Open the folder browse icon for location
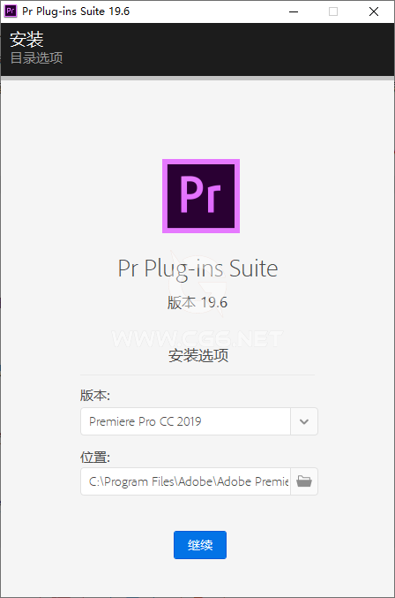The image size is (395, 598). pyautogui.click(x=304, y=481)
